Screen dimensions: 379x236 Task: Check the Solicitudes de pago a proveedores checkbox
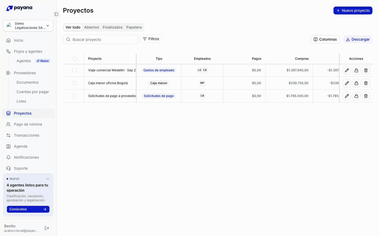click(x=75, y=96)
